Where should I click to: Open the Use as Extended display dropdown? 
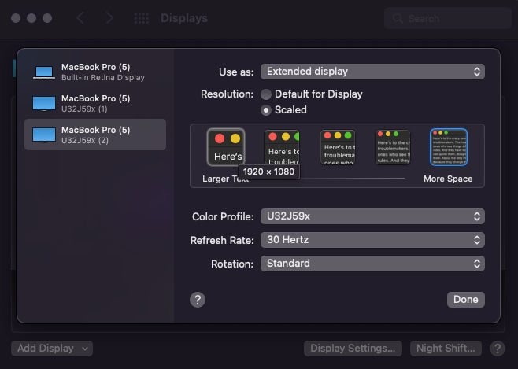click(x=372, y=72)
